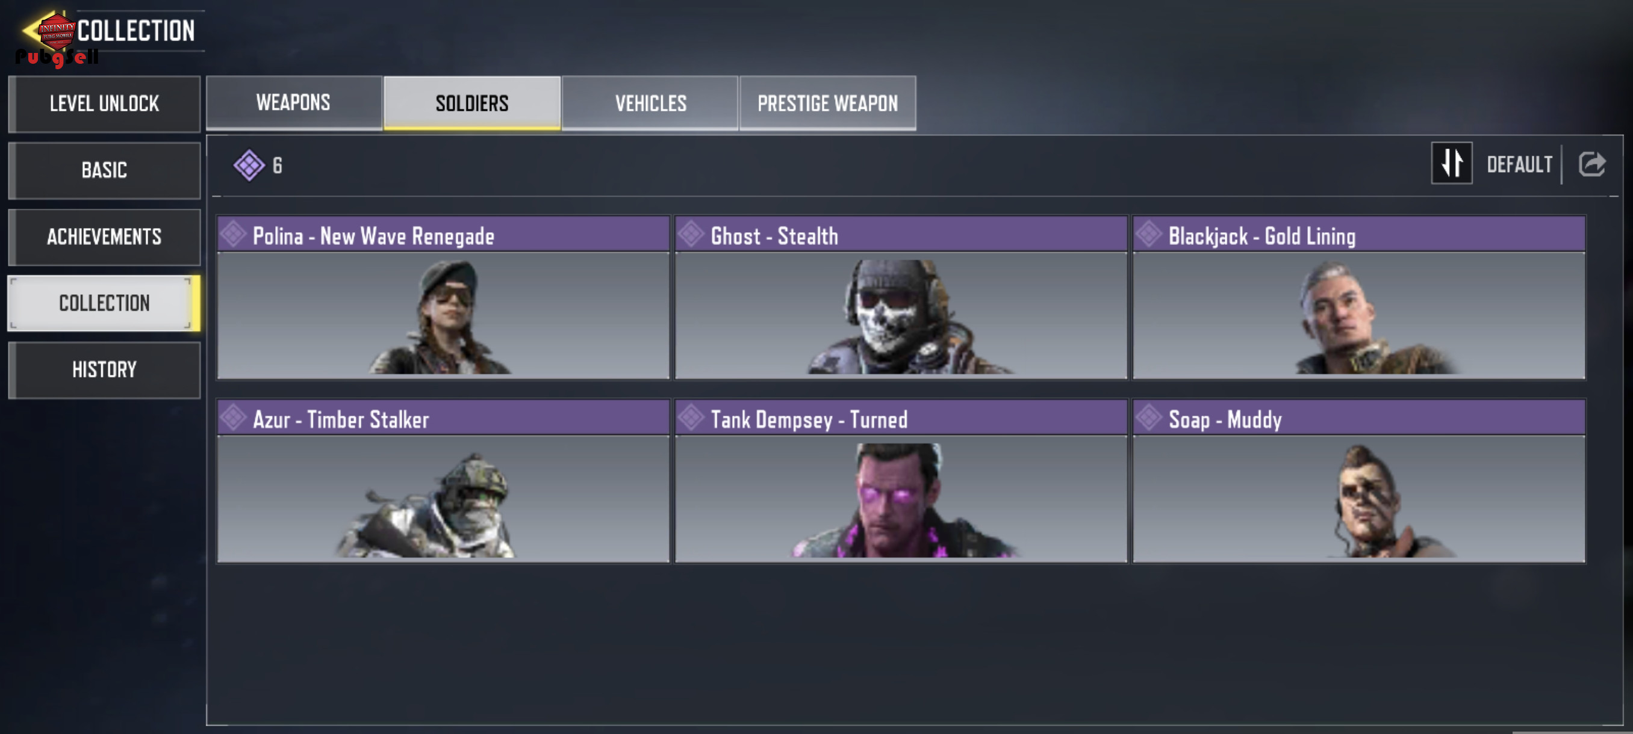Open the DEFAULT sorting option
Screen dimensions: 1633x734
point(1519,165)
